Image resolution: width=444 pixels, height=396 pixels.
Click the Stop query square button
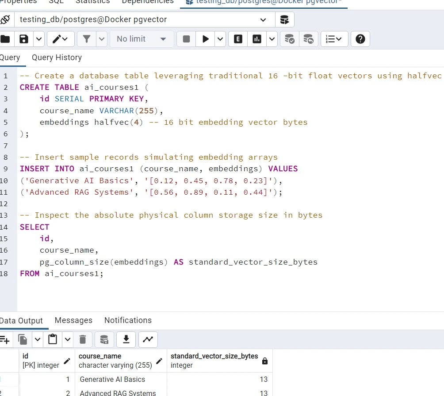[186, 39]
